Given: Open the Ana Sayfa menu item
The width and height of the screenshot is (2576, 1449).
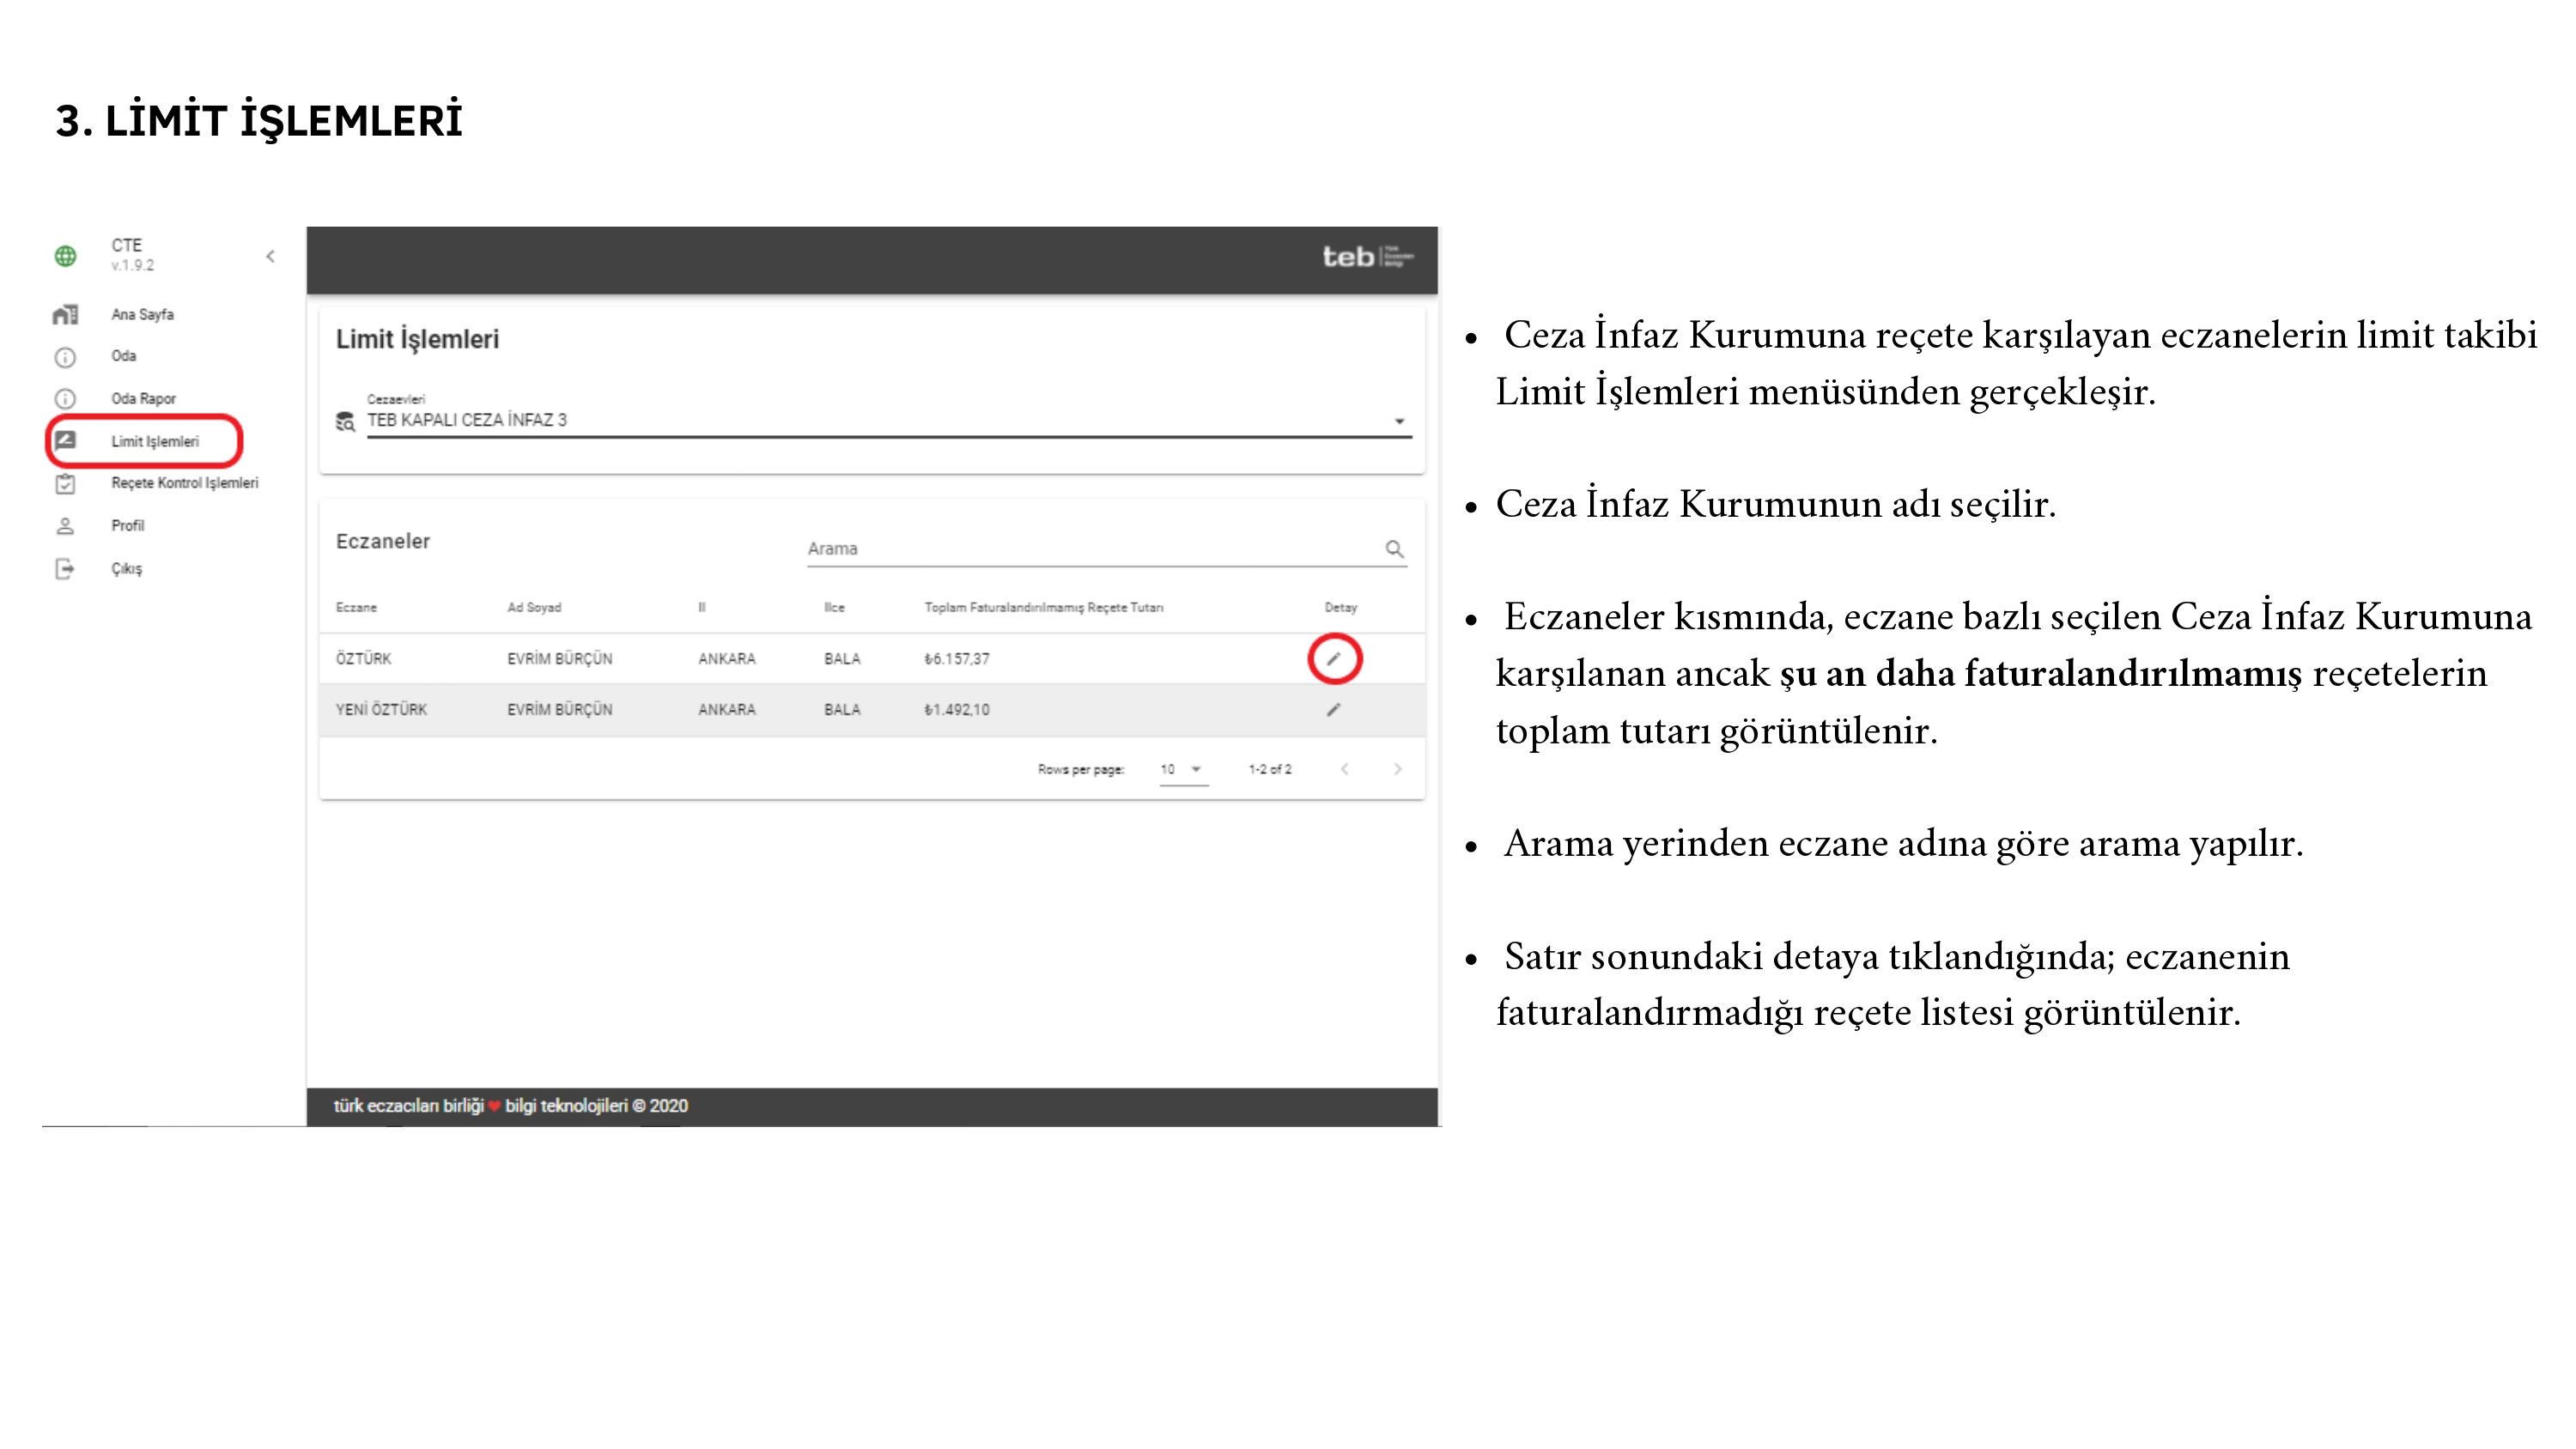Looking at the screenshot, I should 142,314.
